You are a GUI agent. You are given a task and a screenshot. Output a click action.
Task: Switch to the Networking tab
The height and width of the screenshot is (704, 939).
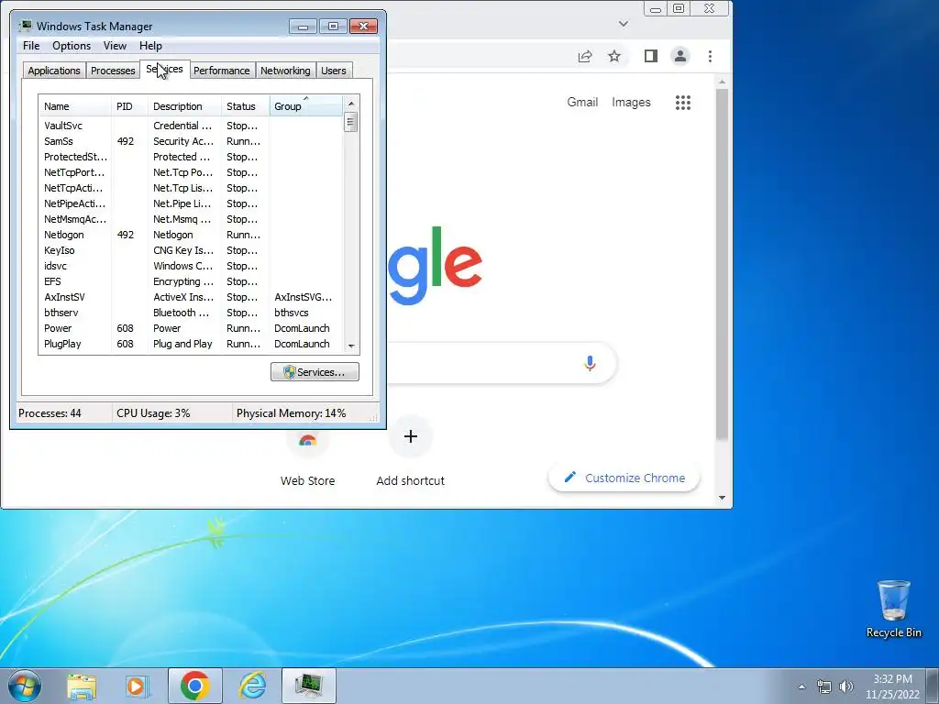[x=285, y=71]
